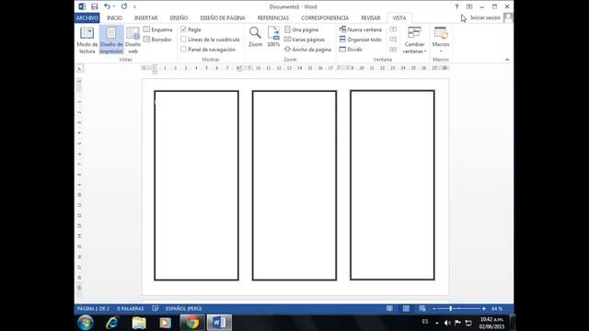Uncheck the Regla checkbox
Screen dimensions: 589x331
(183, 29)
